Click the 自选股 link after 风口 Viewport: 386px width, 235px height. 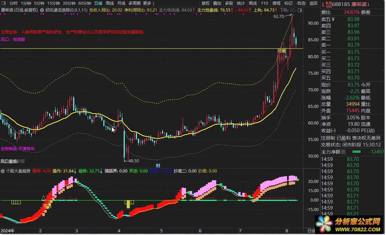[19, 39]
